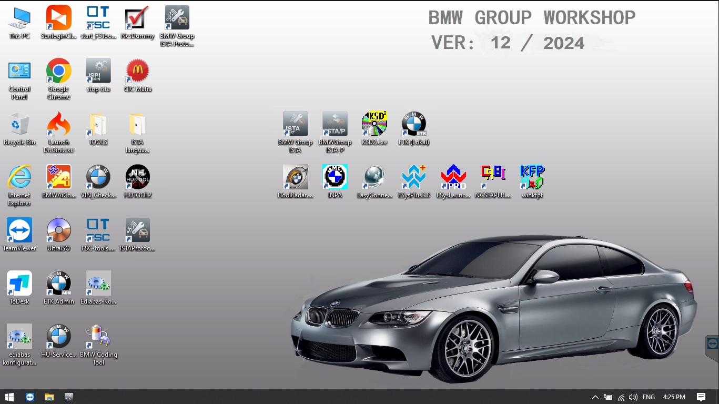Launch the INPA diagnostic tool
Viewport: 719px width, 404px height.
(x=335, y=178)
